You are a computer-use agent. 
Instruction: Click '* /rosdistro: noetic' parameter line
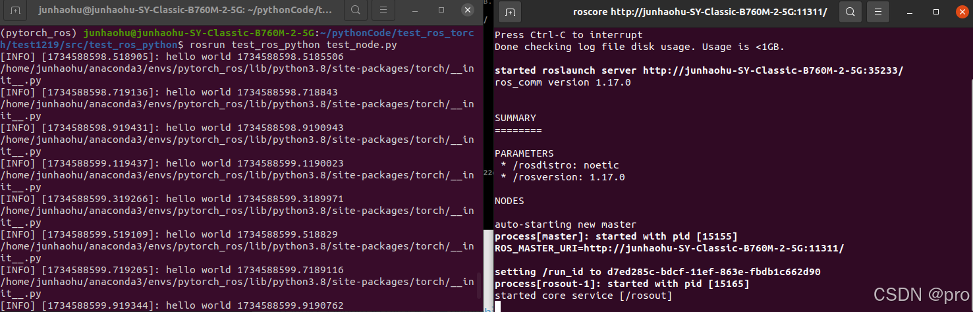click(x=559, y=165)
